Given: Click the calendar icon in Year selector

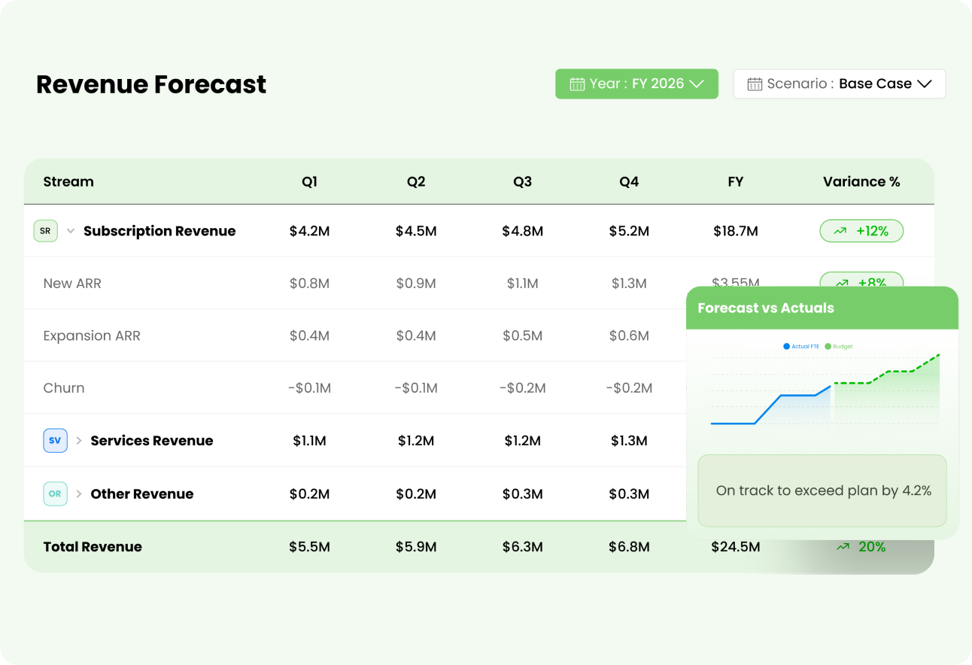Looking at the screenshot, I should pos(577,84).
